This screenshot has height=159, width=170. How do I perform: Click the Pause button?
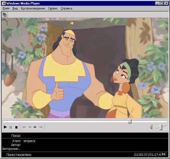click(11, 127)
